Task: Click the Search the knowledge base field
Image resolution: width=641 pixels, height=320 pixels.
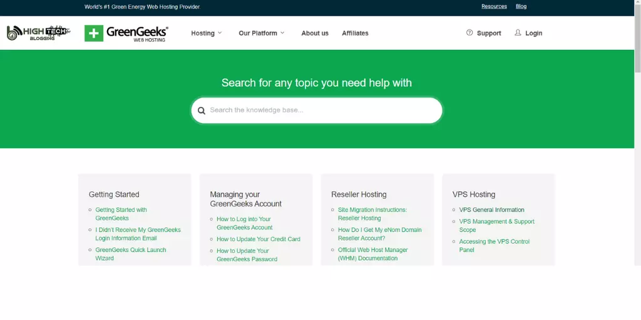Action: 317,110
